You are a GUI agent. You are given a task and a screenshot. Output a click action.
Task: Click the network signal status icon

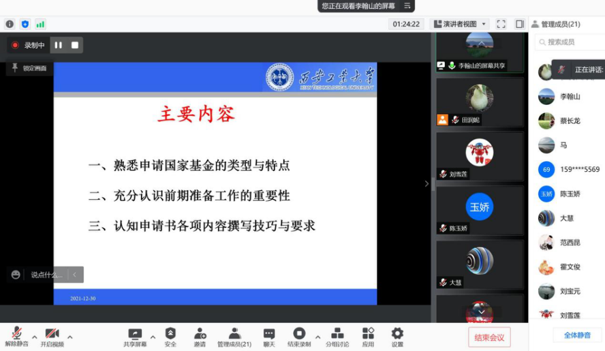[x=40, y=24]
